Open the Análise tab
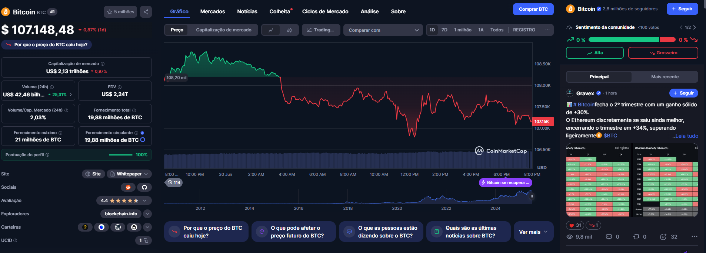Viewport: 706px width, 253px height. [x=370, y=11]
